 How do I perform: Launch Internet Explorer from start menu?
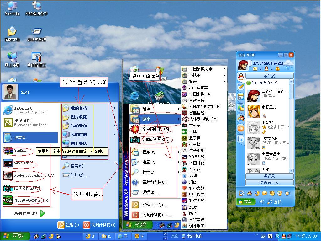point(30,110)
